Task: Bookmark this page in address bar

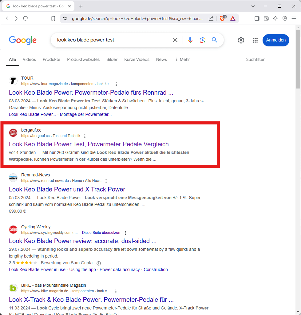Action: click(53, 18)
